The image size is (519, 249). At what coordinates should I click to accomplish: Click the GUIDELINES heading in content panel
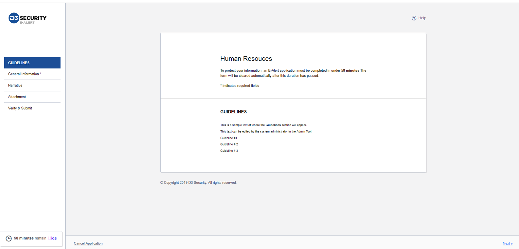233,112
